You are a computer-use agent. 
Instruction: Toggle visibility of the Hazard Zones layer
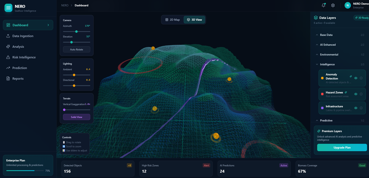356,94
